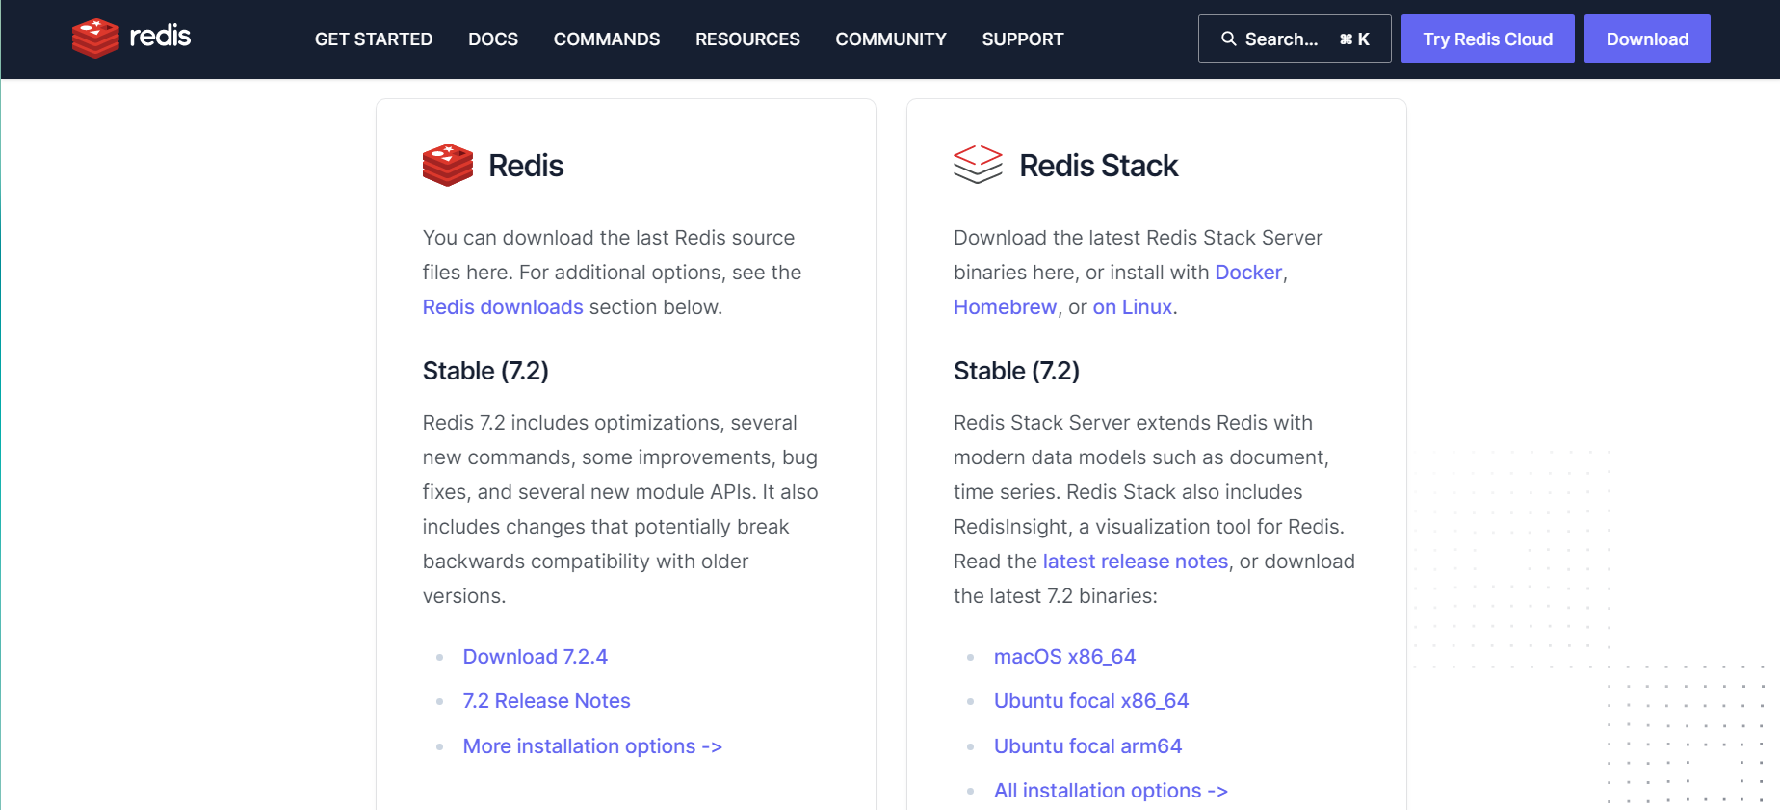Click the Redis Stack heading text
The image size is (1780, 810).
1098,166
